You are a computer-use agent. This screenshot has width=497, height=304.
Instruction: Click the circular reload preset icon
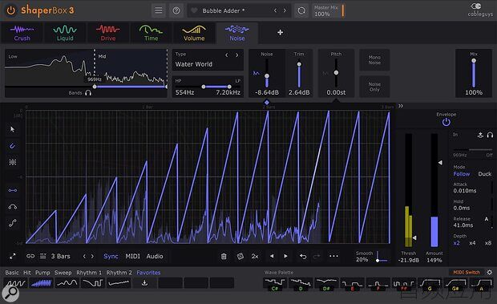point(301,10)
